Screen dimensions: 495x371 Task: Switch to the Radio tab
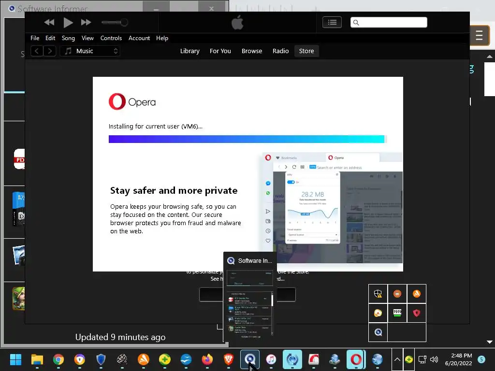click(281, 51)
